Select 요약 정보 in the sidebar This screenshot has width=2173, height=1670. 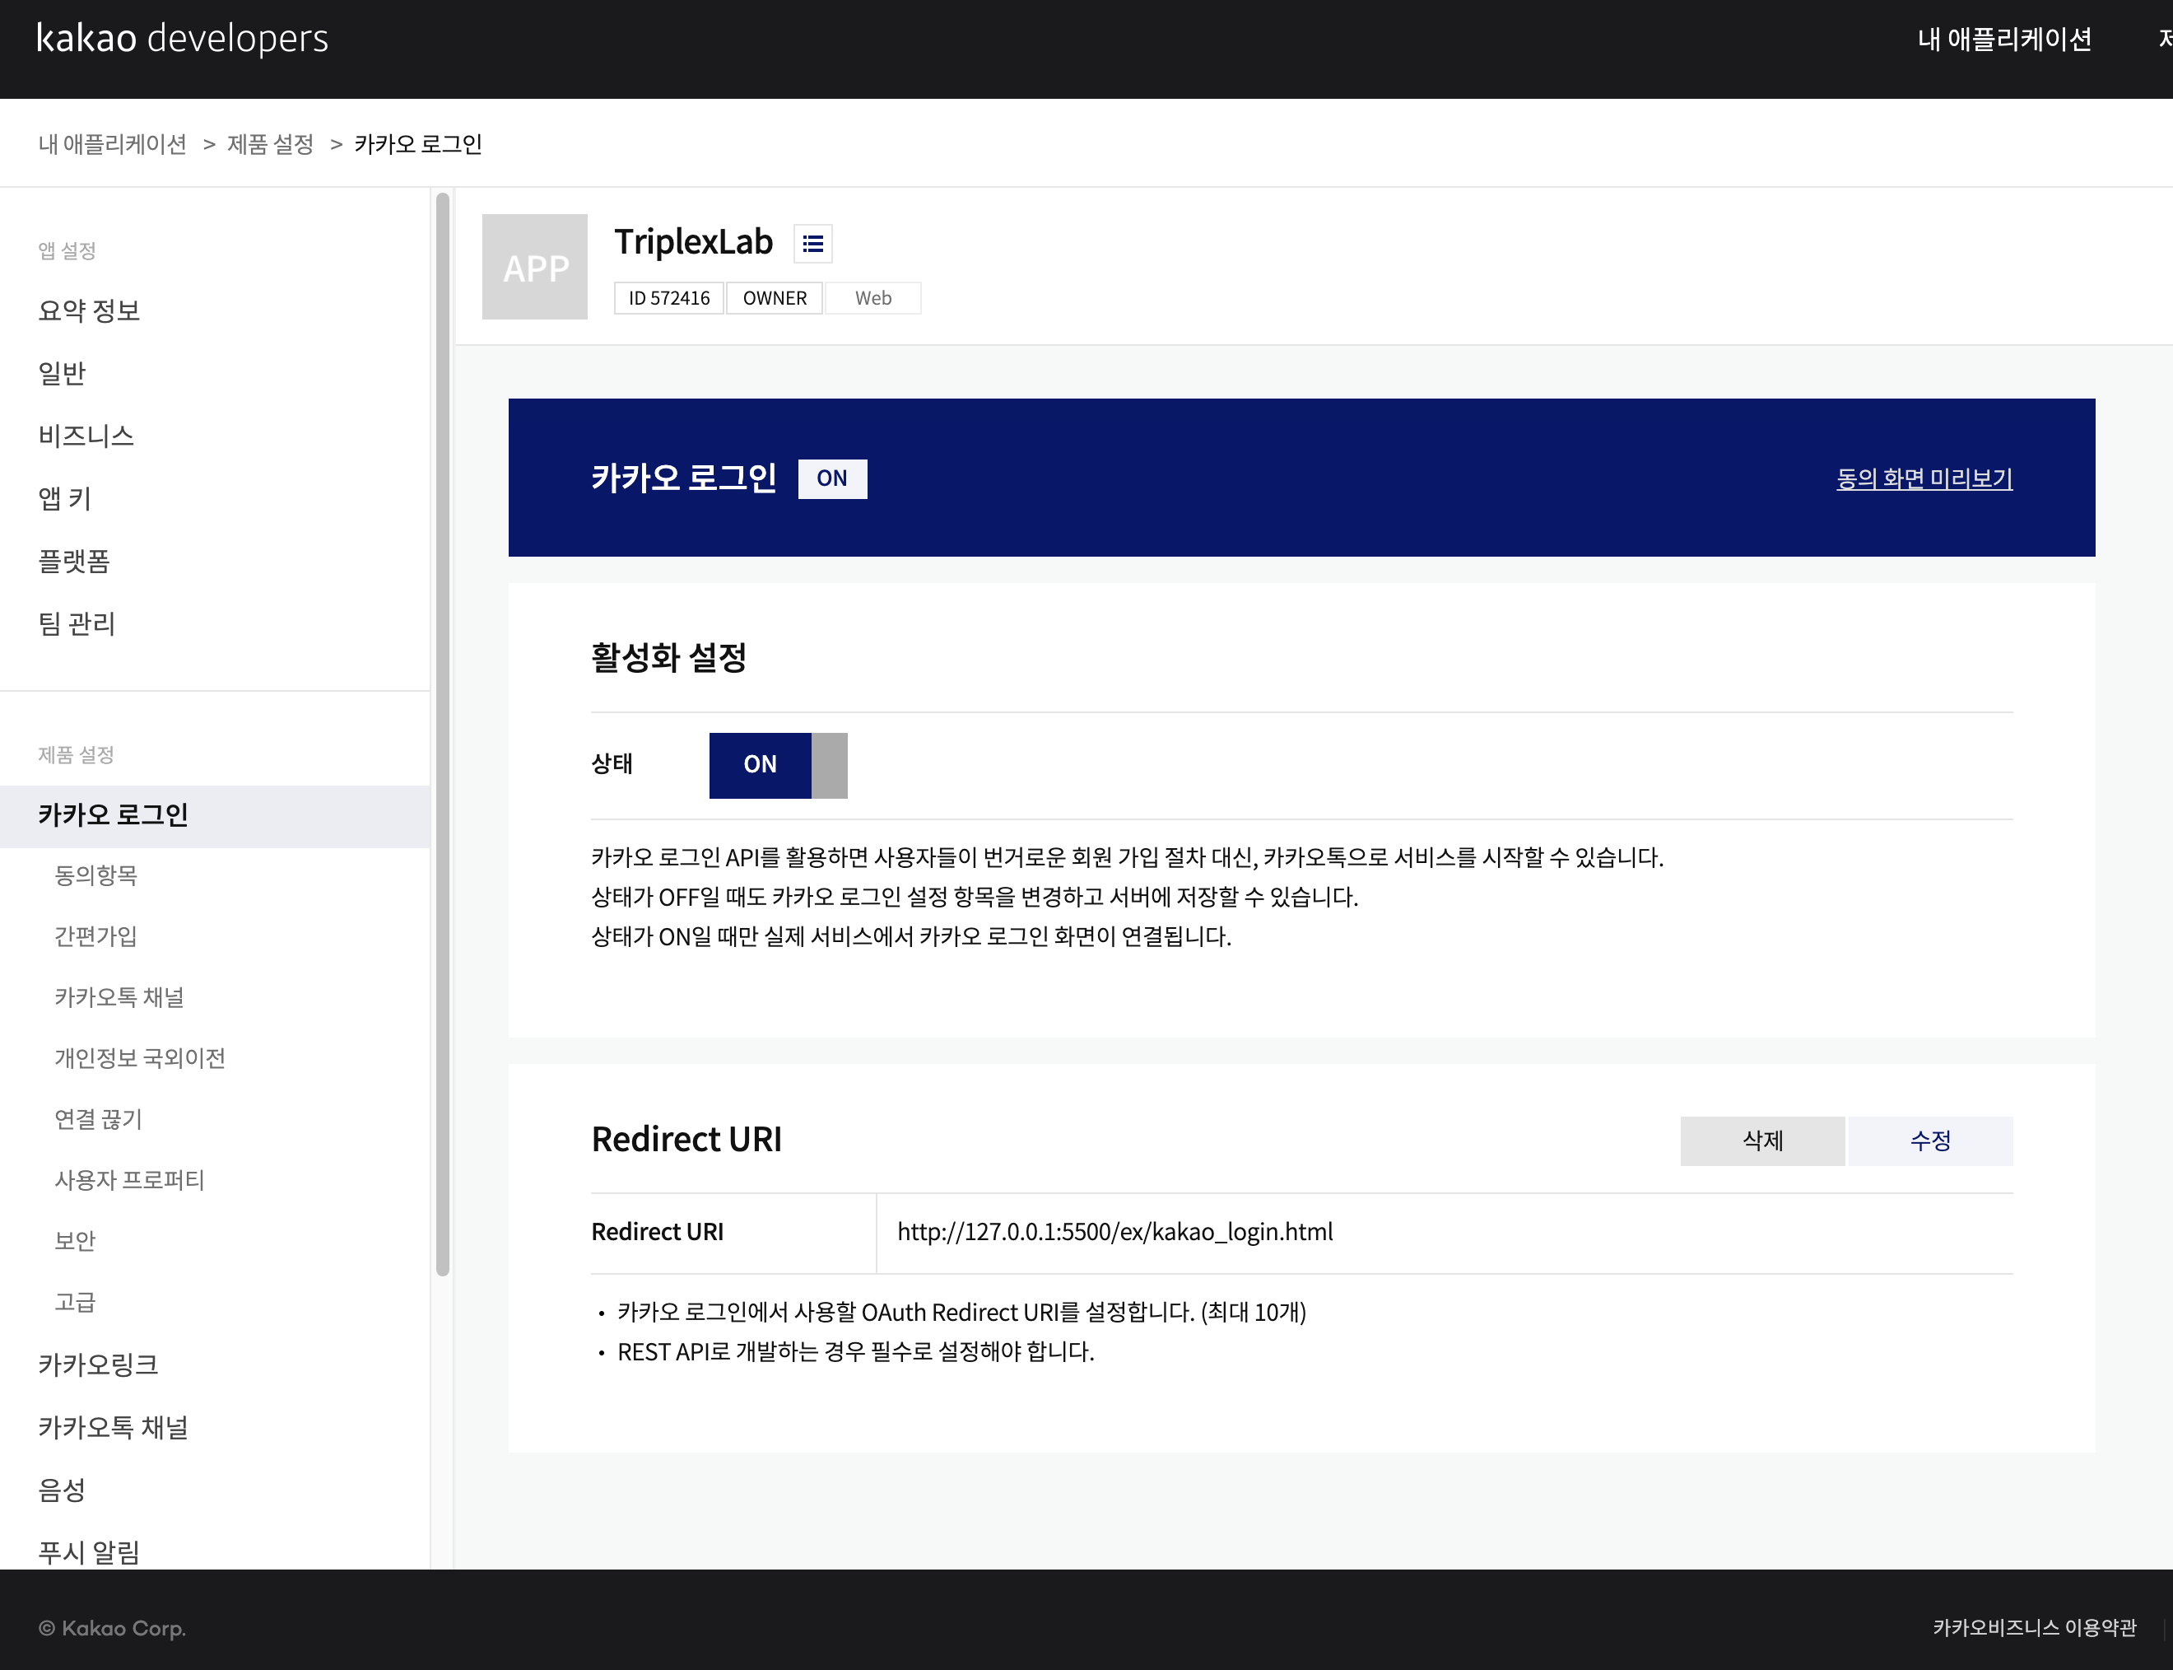(x=88, y=311)
